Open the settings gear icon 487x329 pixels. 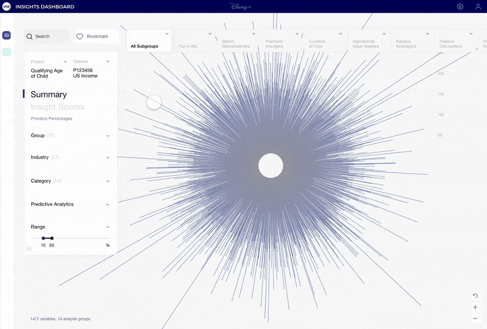click(460, 6)
